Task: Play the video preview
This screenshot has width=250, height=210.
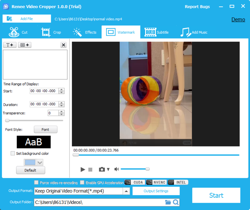Action: click(x=83, y=169)
